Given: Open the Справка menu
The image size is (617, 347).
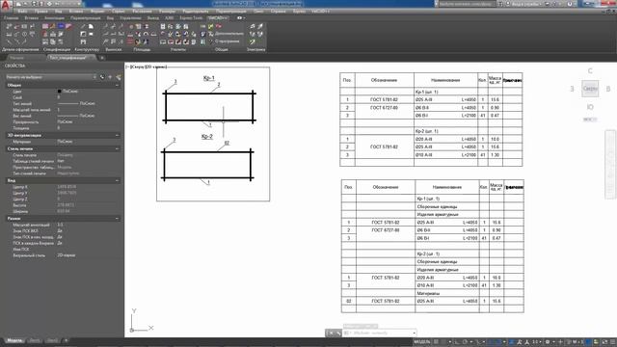Looking at the screenshot, I should 279,12.
